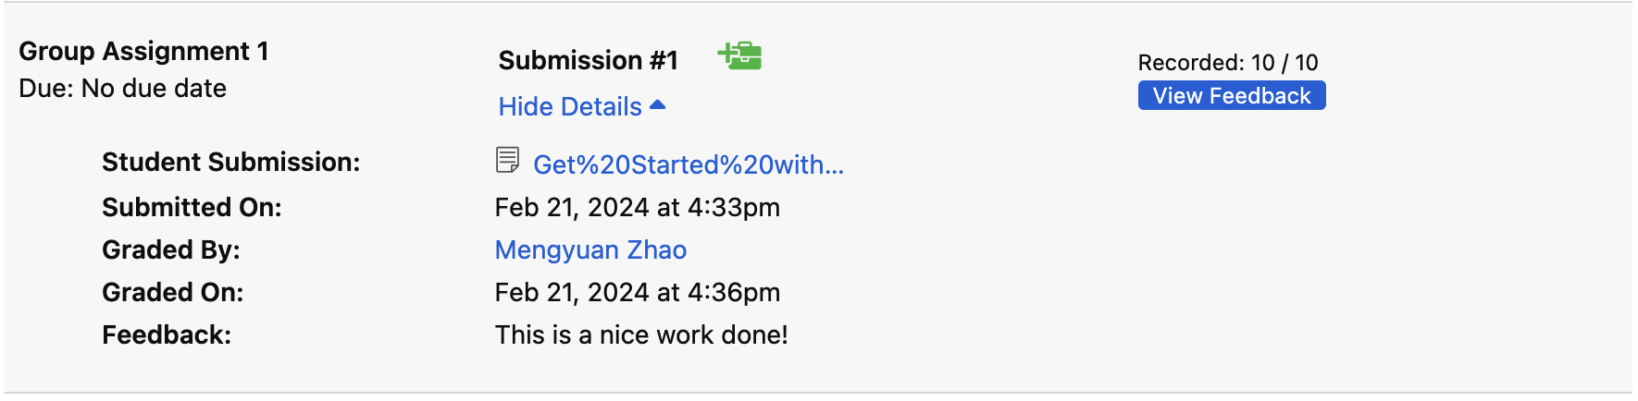
Task: Click the Recorded: 10 / 10 score text
Action: tap(1228, 62)
